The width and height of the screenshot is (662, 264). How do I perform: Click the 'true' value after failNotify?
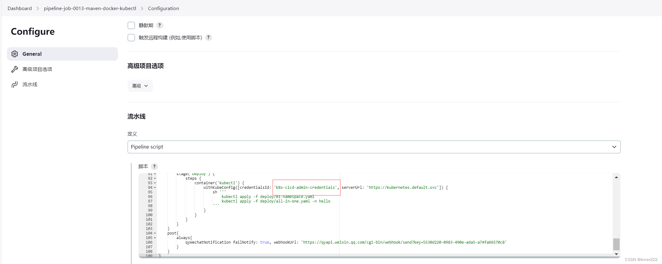point(265,242)
